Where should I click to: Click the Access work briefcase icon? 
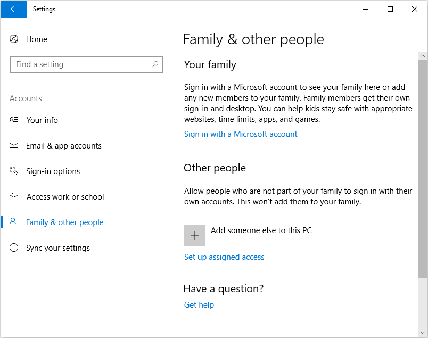pos(14,196)
